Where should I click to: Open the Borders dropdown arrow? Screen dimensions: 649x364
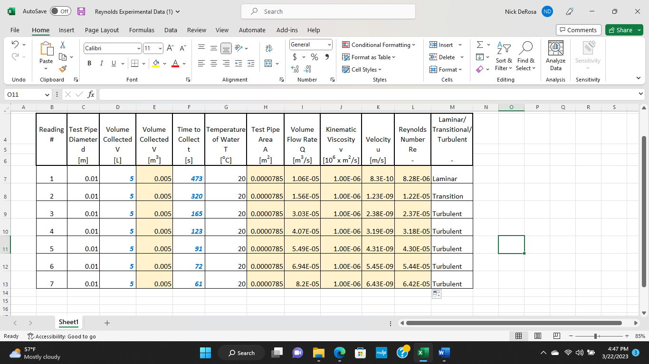144,64
